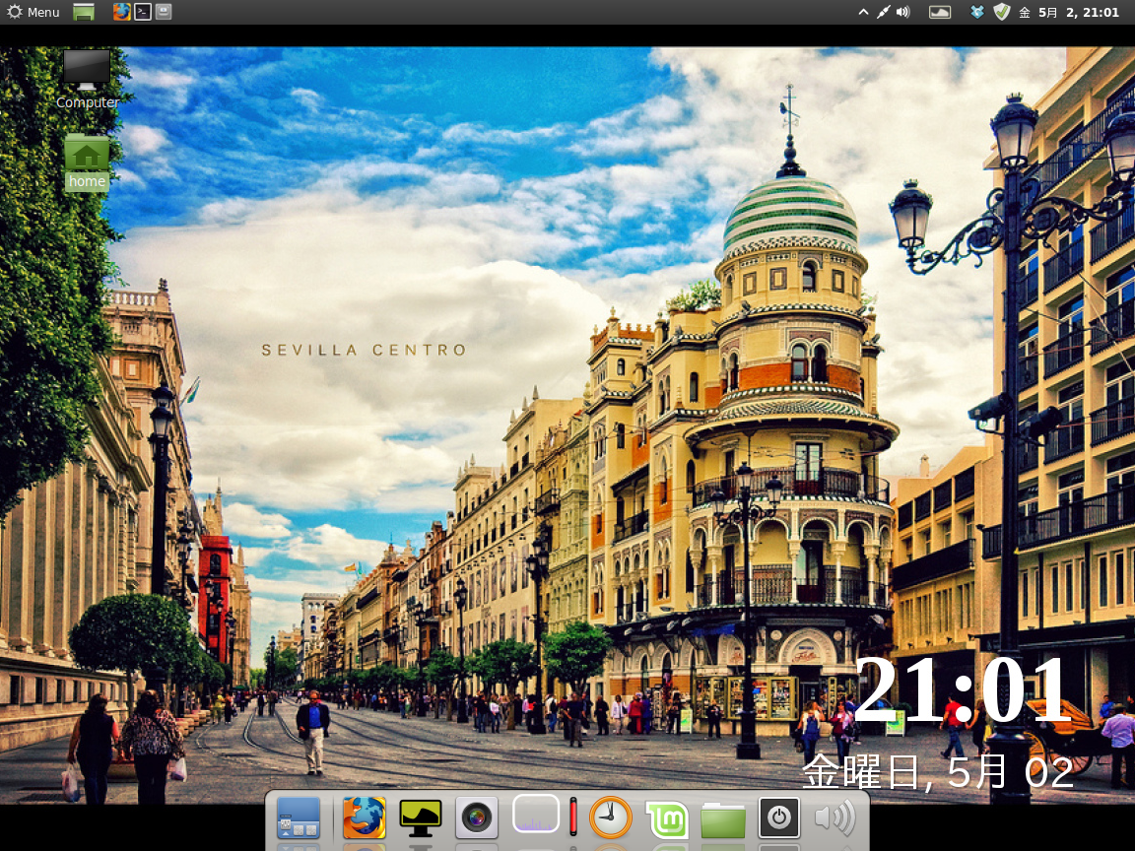This screenshot has width=1135, height=851.
Task: Expand the hidden tray icons chevron
Action: [863, 12]
